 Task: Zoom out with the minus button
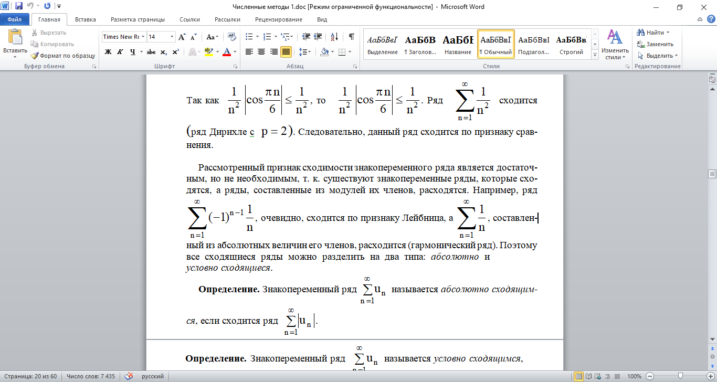(650, 376)
